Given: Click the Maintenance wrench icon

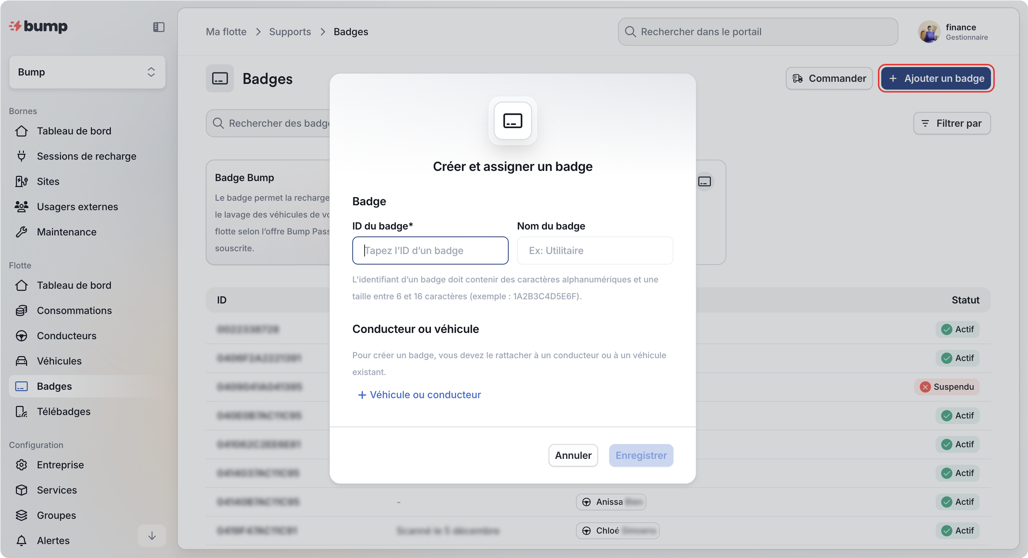Looking at the screenshot, I should (x=21, y=232).
